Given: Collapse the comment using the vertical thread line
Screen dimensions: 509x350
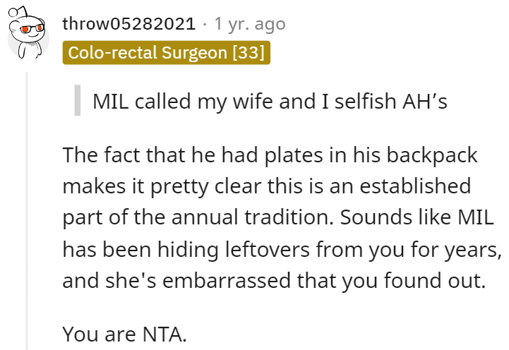Looking at the screenshot, I should coord(28,212).
